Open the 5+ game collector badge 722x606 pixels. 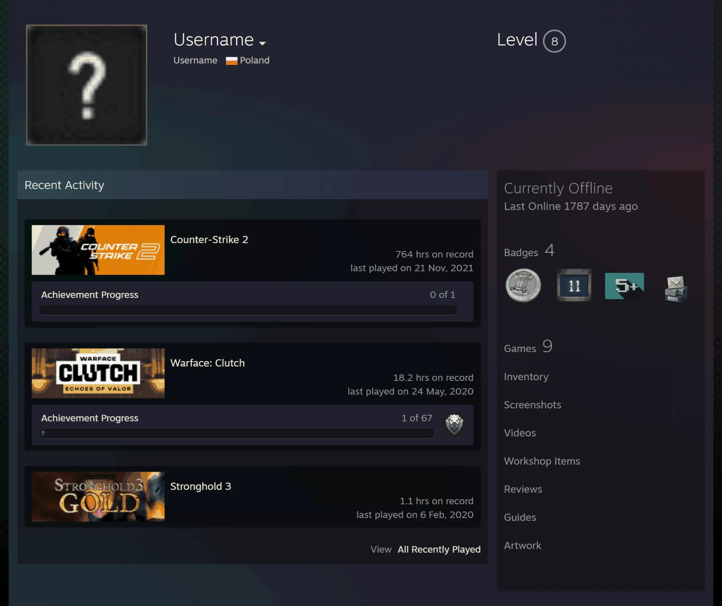click(x=624, y=286)
